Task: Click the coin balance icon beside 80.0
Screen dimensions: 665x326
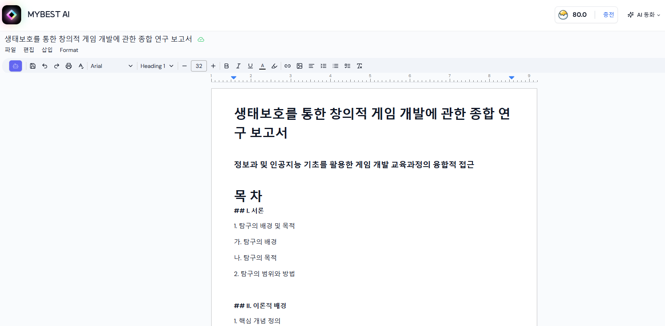Action: click(563, 15)
